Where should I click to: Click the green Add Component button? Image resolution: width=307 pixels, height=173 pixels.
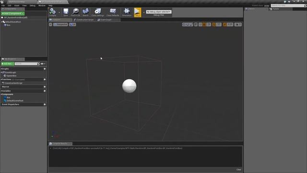(x=13, y=13)
